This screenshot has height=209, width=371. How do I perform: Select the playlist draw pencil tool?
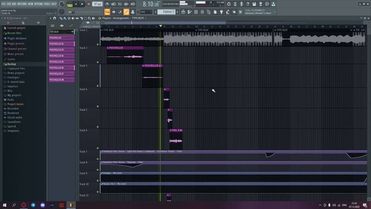click(x=61, y=18)
